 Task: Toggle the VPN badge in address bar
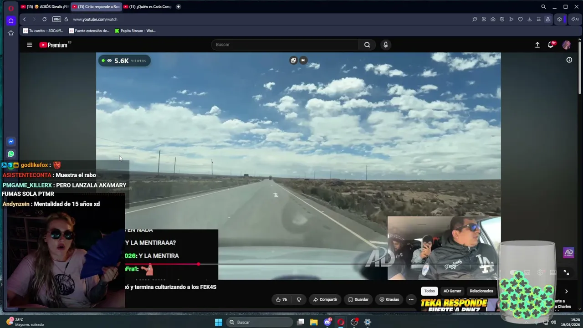tap(56, 19)
